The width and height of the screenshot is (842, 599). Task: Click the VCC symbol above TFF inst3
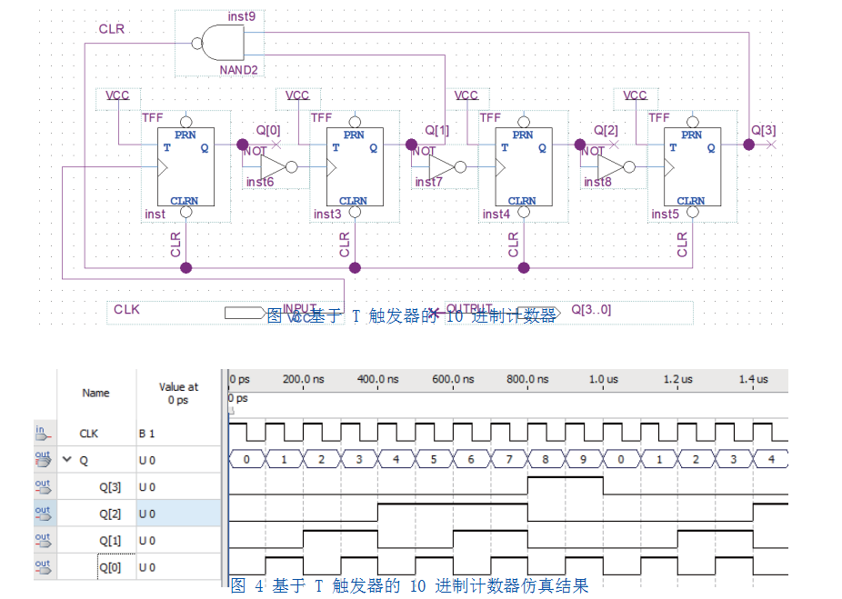click(x=297, y=96)
